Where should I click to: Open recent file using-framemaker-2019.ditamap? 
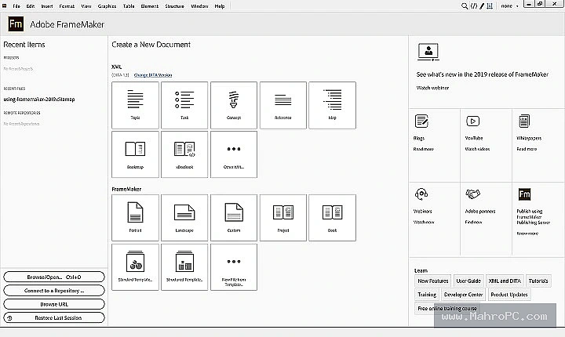click(39, 99)
